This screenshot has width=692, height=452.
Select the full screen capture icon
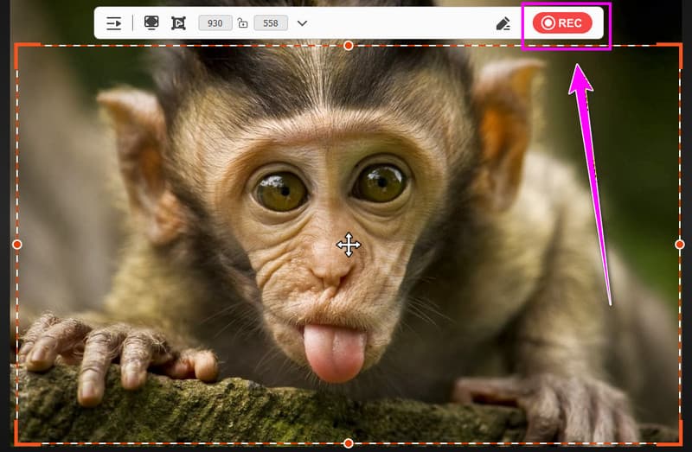click(x=151, y=23)
